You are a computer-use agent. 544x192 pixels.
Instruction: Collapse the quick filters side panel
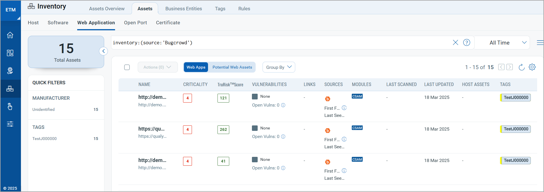tap(103, 51)
